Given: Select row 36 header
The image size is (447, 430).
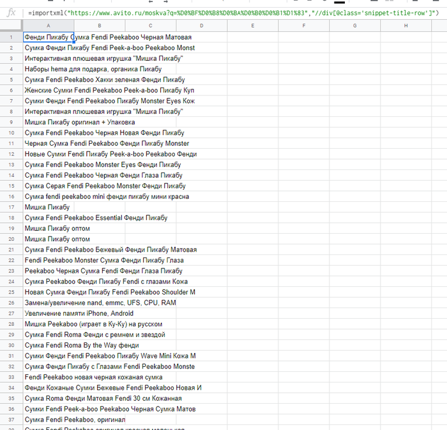Looking at the screenshot, I should (11, 409).
